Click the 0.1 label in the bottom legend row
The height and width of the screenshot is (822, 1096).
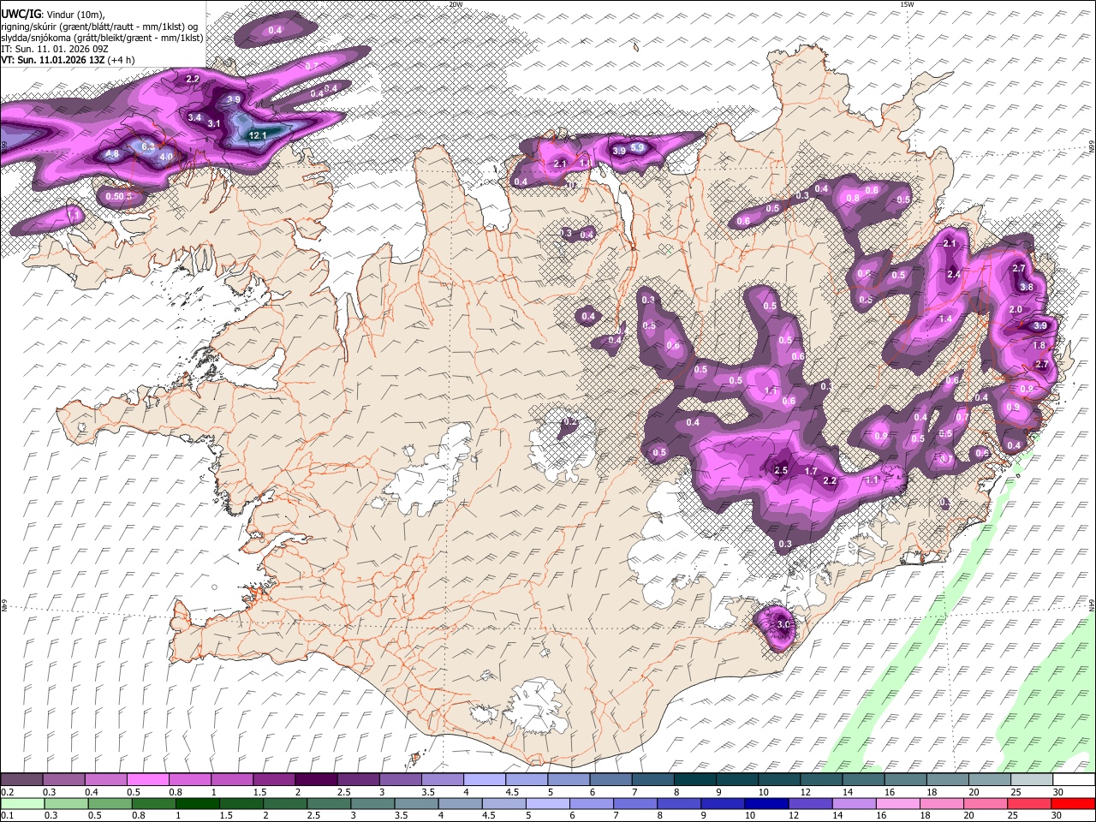click(7, 817)
